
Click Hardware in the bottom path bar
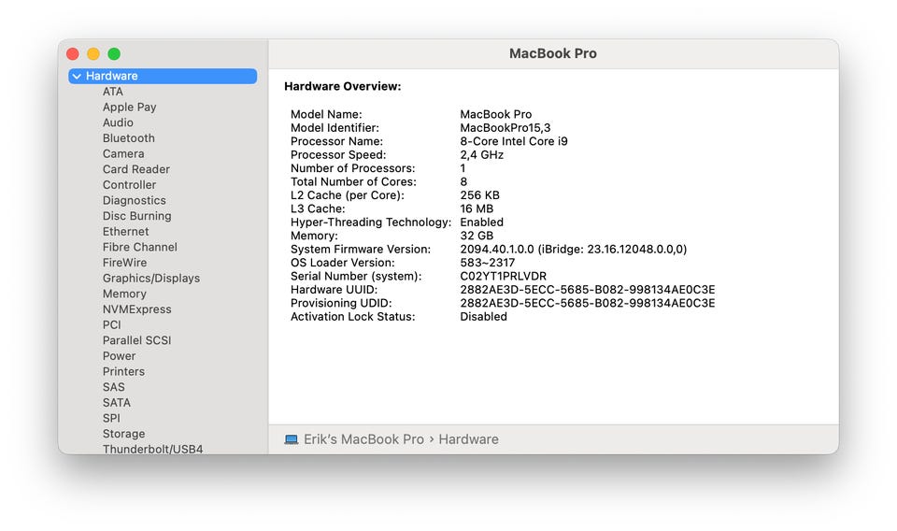[x=468, y=439]
